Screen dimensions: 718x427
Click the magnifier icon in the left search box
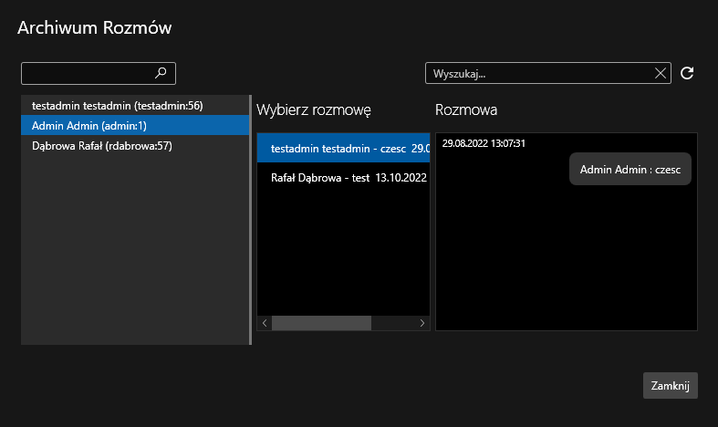pos(161,73)
